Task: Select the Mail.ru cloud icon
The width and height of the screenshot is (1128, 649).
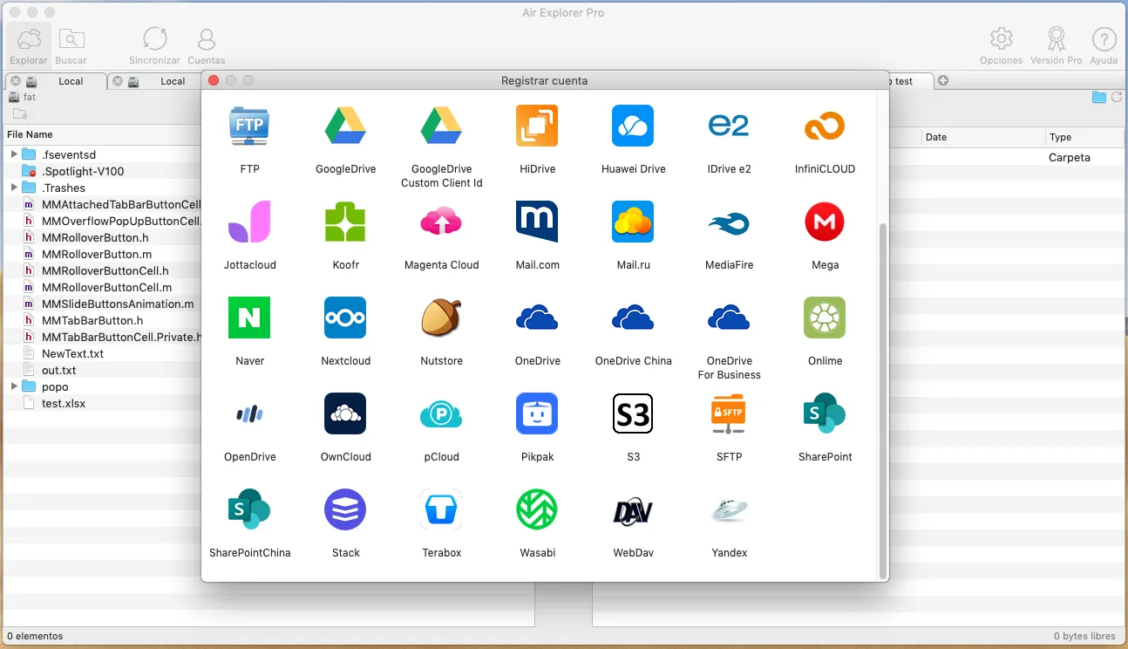Action: pyautogui.click(x=633, y=222)
